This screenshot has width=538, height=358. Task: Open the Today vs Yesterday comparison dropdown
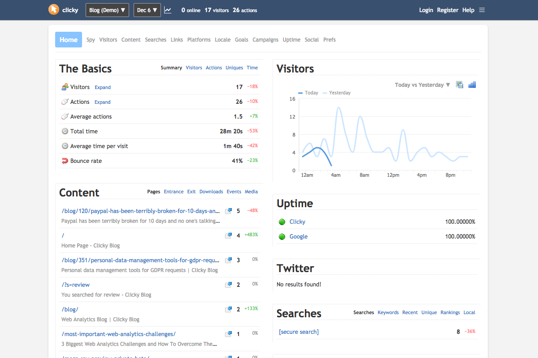pos(421,85)
